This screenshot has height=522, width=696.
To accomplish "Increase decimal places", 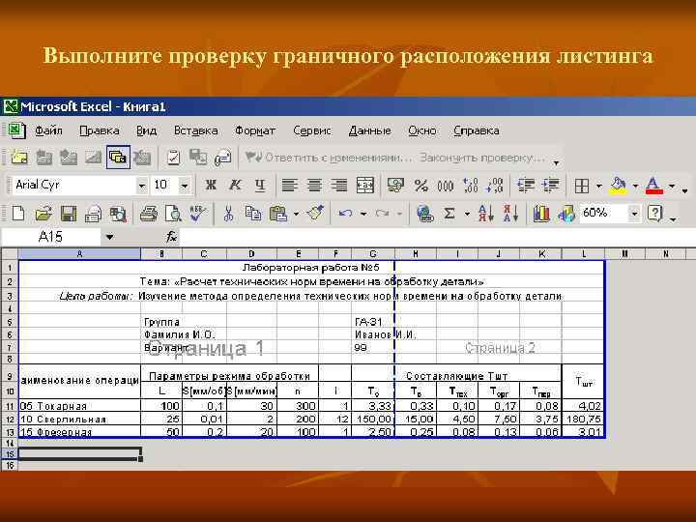I will point(470,185).
